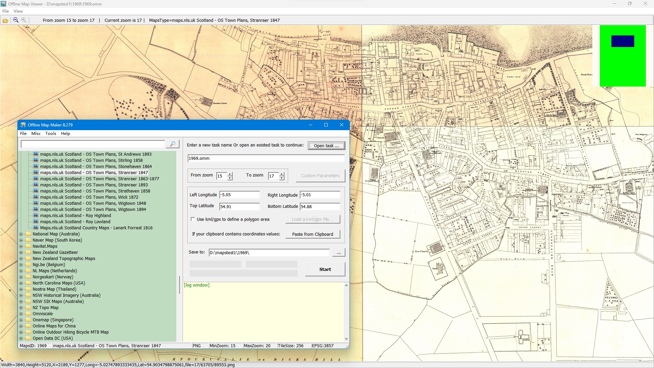Expand the NSW Historical Imagery folder

click(21, 295)
